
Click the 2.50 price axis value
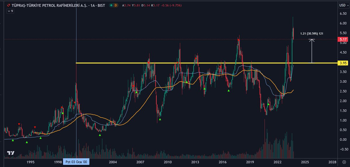point(343,91)
